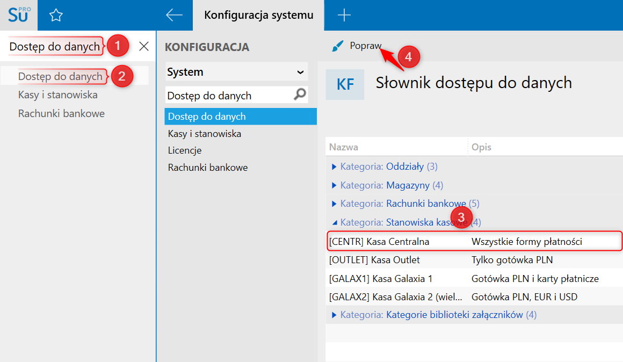
Task: Expand the Kategoria: Magazyny group
Action: [334, 185]
